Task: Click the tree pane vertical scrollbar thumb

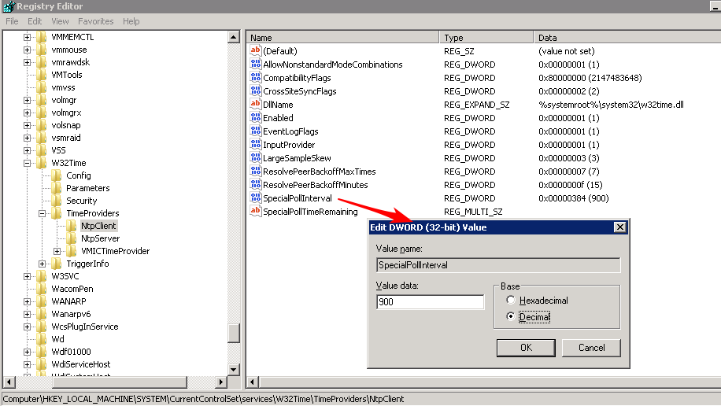Action: (233, 333)
